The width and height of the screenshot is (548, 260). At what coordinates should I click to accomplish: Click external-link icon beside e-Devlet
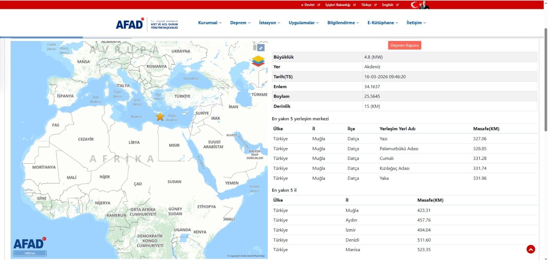click(x=319, y=5)
